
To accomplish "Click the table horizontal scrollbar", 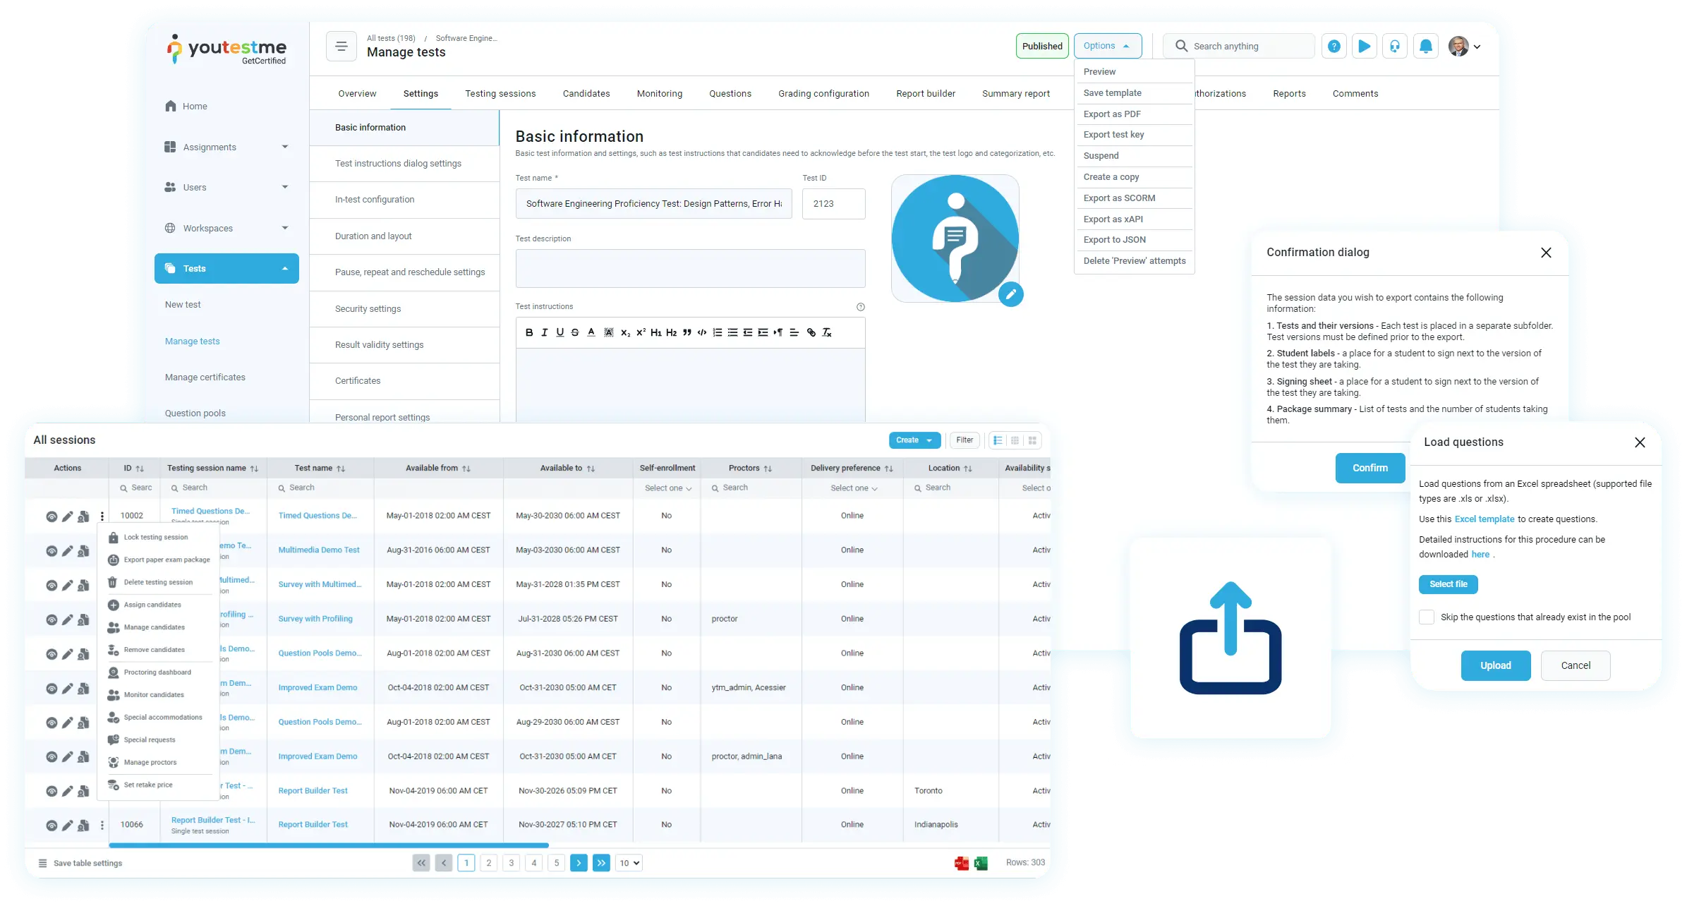I will 329,845.
